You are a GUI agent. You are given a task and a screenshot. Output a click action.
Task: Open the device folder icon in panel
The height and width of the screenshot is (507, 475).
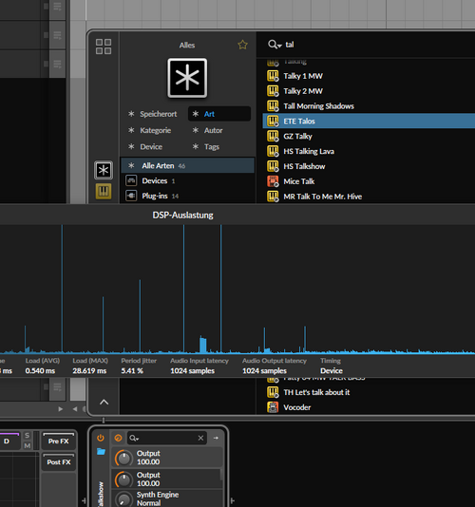click(x=101, y=451)
